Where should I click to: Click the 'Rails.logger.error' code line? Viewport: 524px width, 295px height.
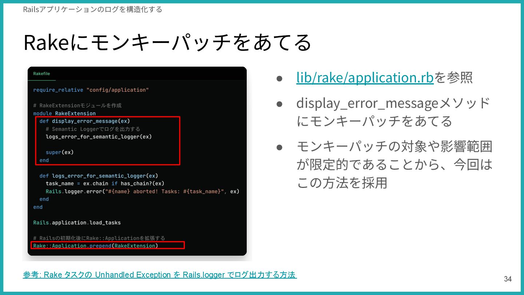click(143, 191)
